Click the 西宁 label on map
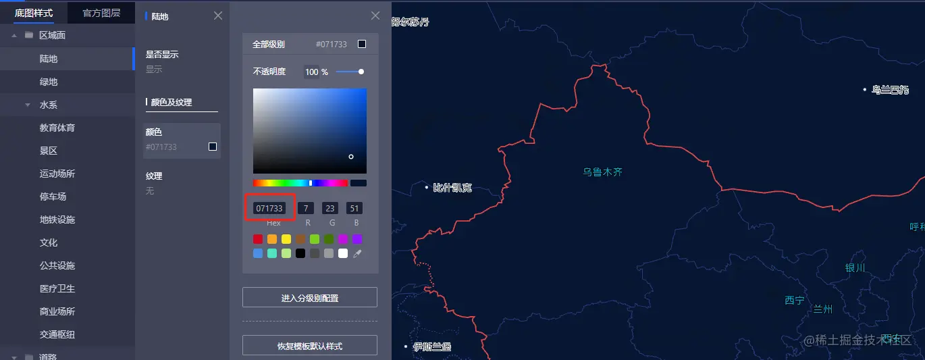Viewport: 925px width, 360px height. (x=795, y=300)
